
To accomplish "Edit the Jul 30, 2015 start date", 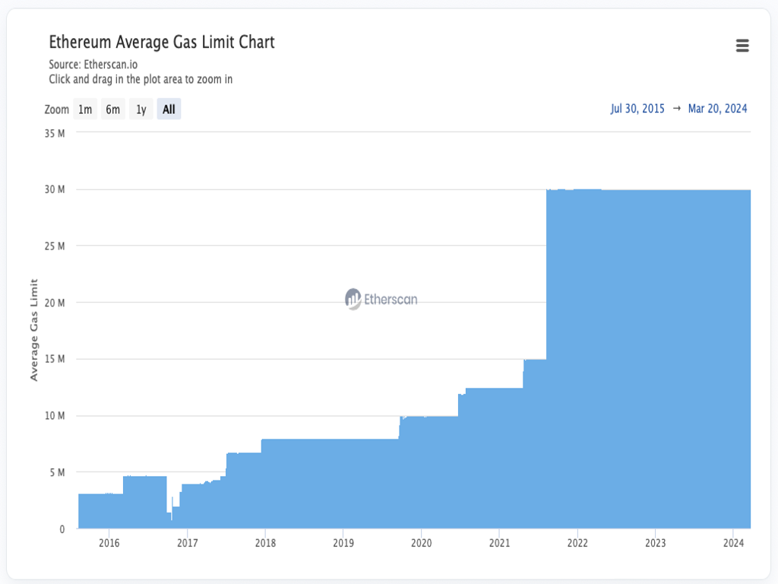I will (637, 109).
